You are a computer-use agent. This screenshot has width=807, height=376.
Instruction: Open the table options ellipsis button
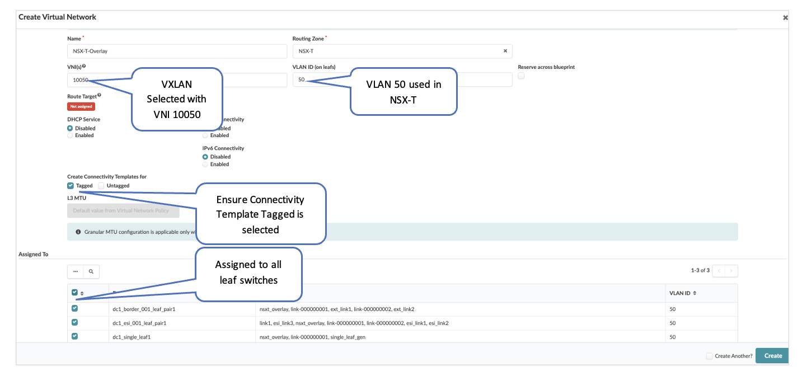pyautogui.click(x=76, y=271)
